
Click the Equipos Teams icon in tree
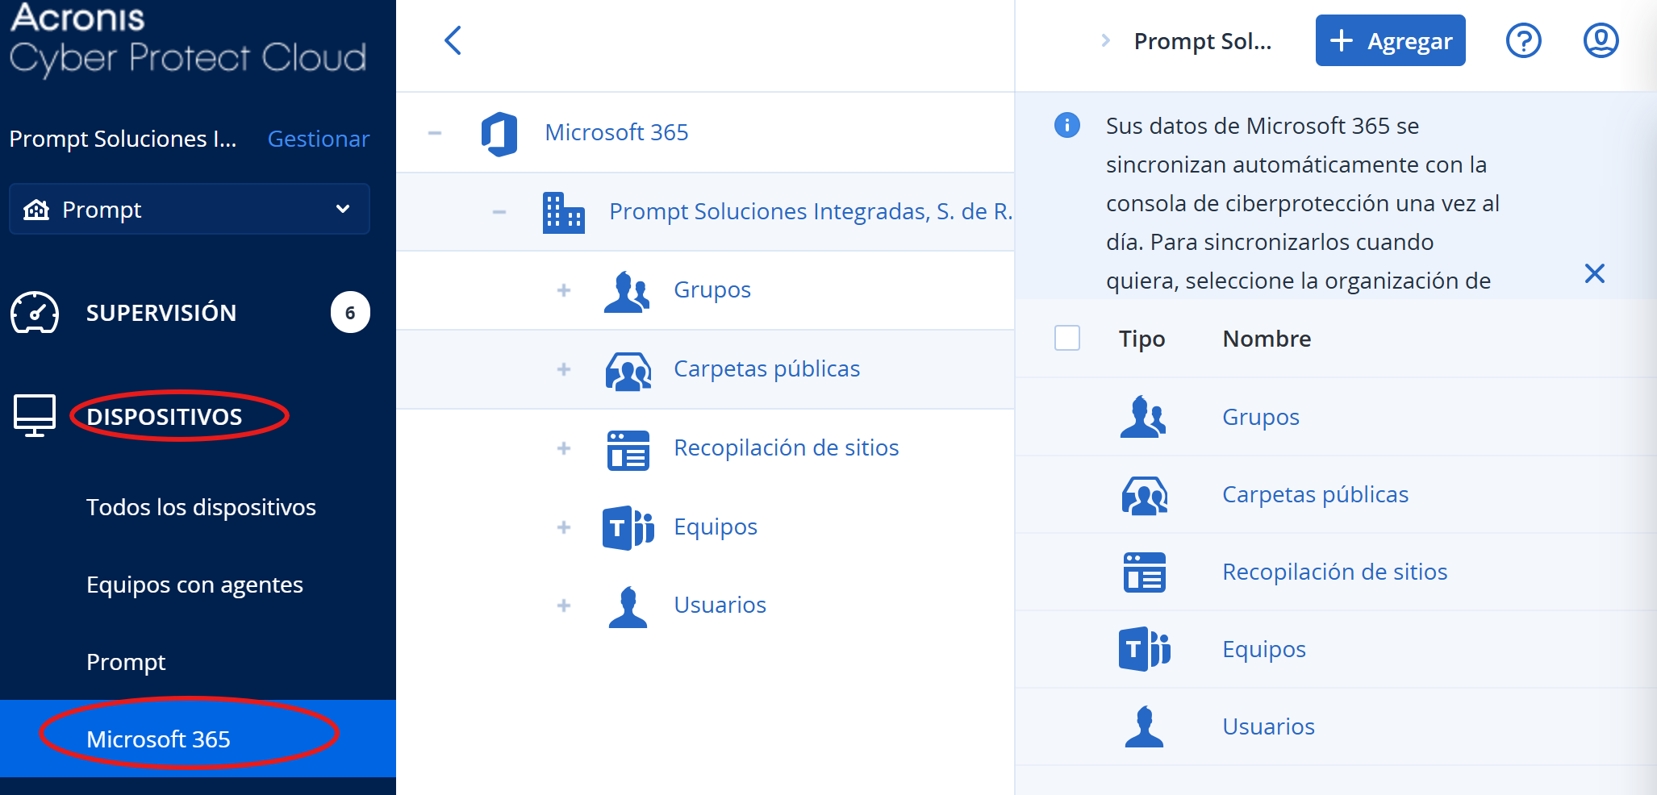627,528
